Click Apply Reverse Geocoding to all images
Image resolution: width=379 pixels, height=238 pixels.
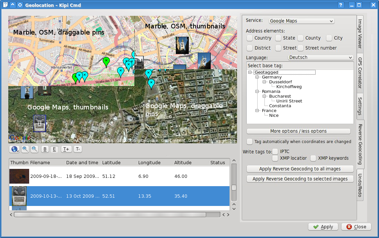click(300, 169)
